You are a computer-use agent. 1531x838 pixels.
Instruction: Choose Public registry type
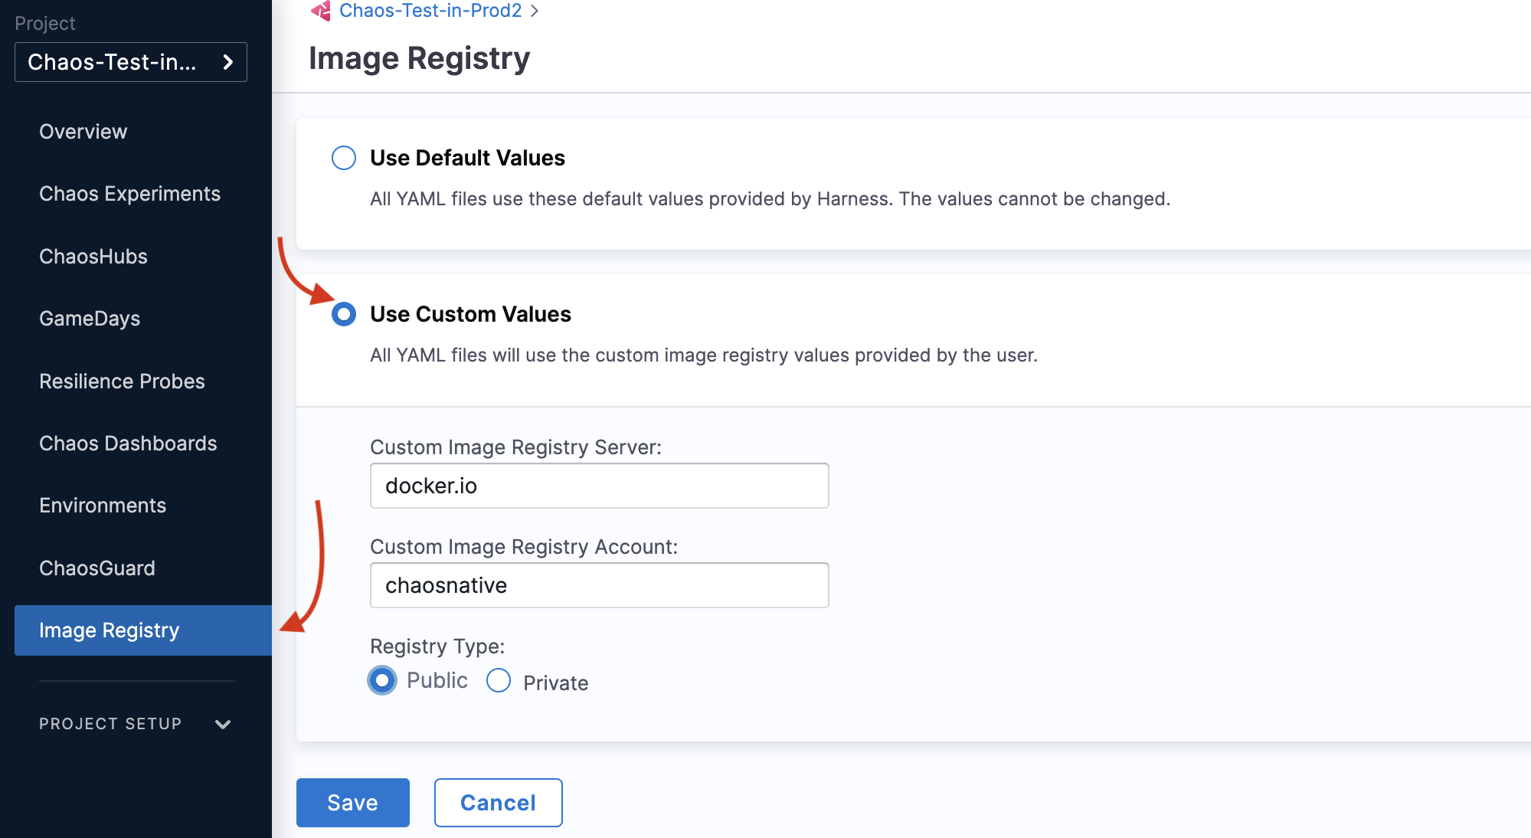(x=382, y=680)
